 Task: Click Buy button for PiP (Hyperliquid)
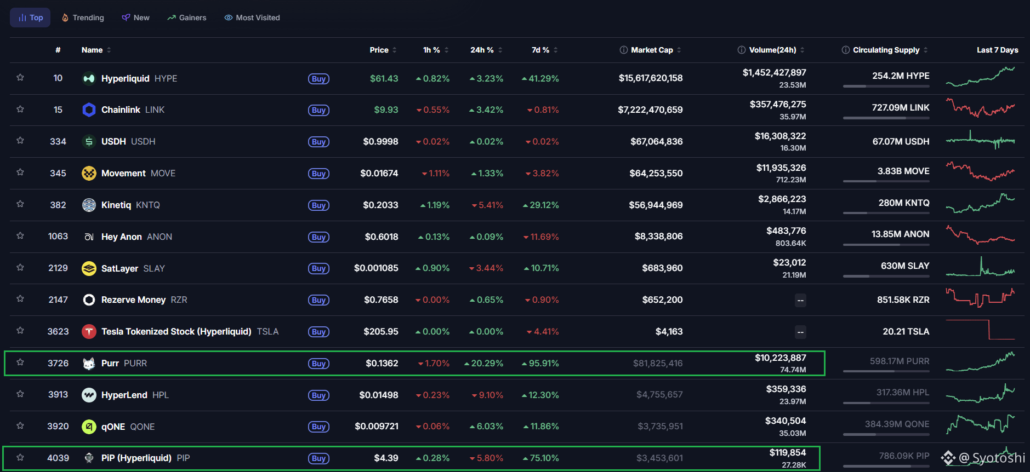coord(318,458)
